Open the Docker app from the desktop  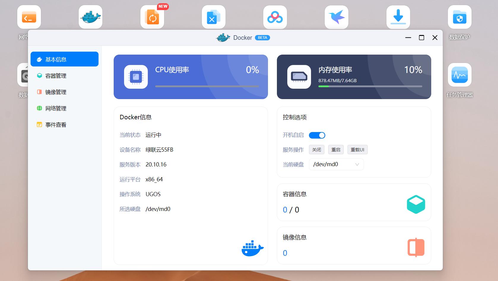(x=91, y=17)
